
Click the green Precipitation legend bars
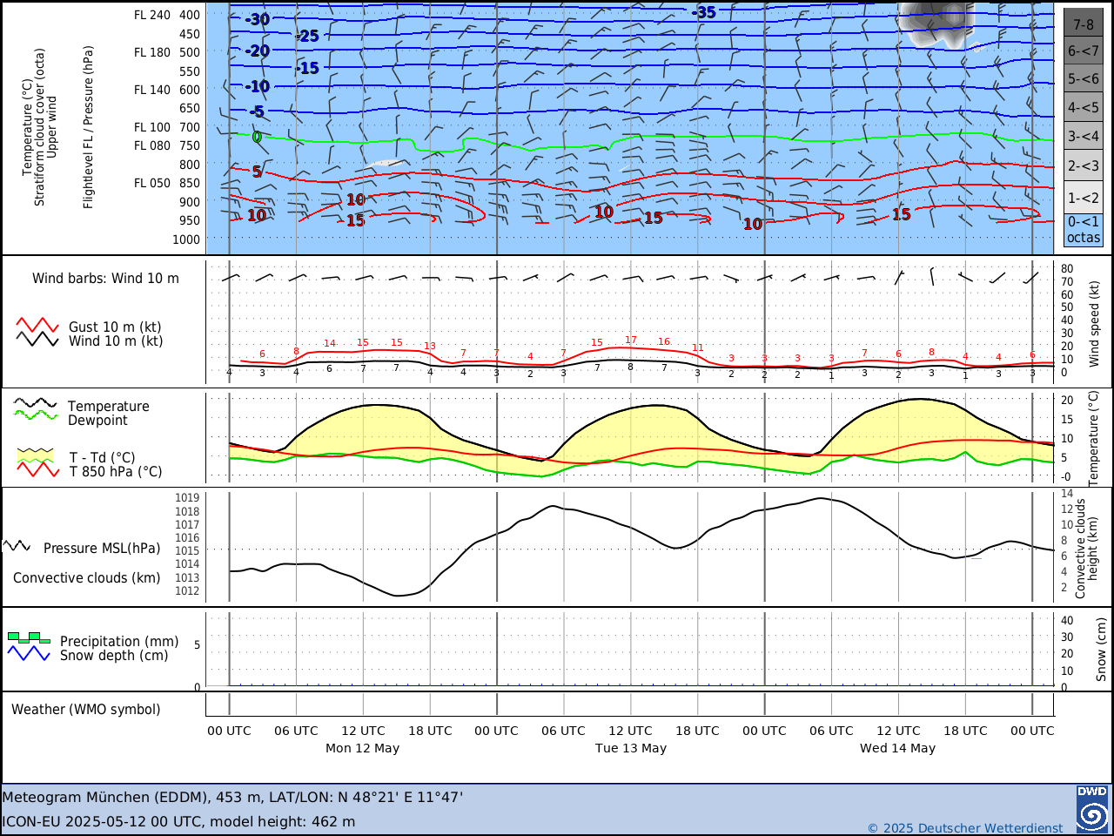pos(29,637)
